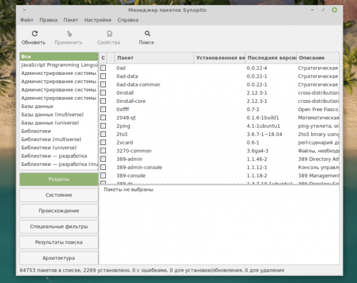
Task: Click the status bar package count
Action: [51, 271]
